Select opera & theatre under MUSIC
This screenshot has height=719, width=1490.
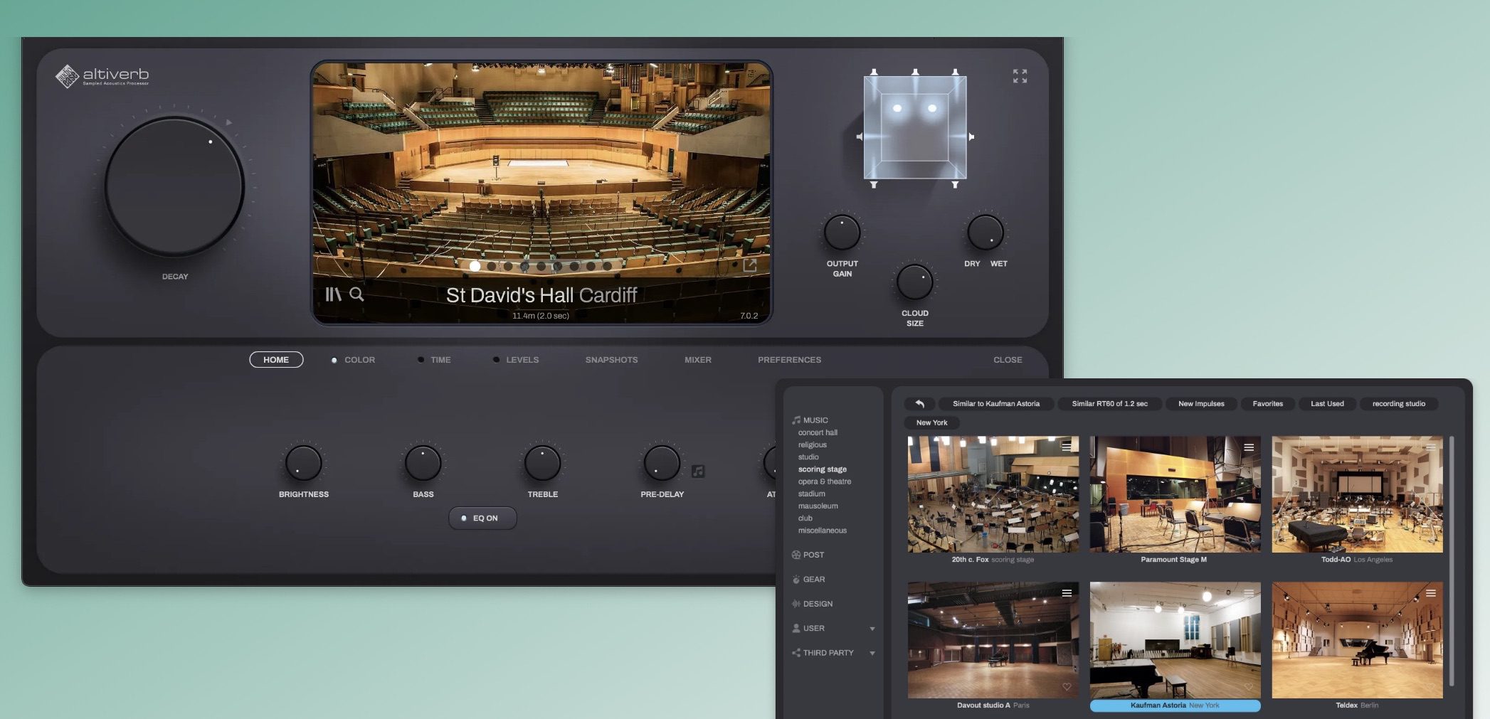tap(825, 481)
